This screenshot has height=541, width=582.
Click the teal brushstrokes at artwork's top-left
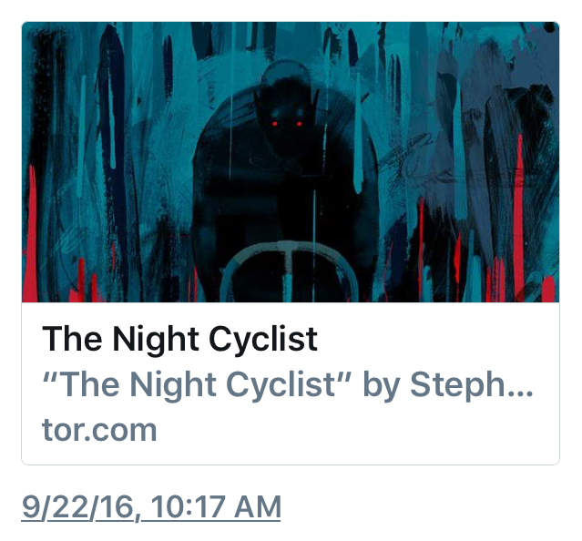click(x=64, y=64)
